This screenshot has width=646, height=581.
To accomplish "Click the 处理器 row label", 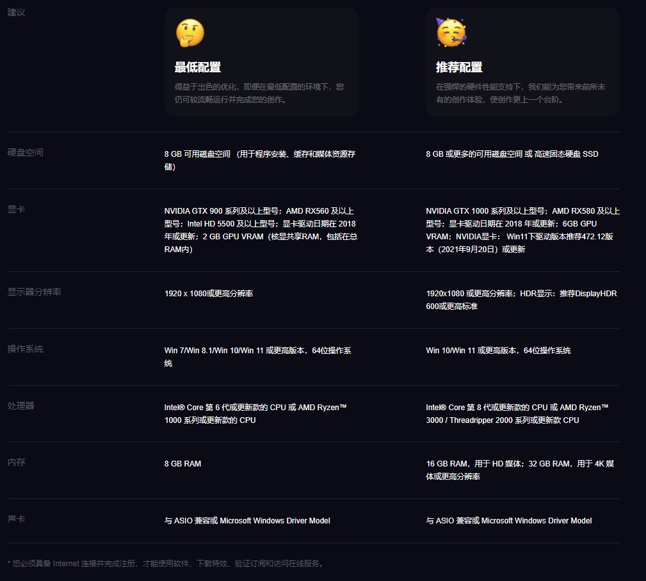I will [x=20, y=406].
